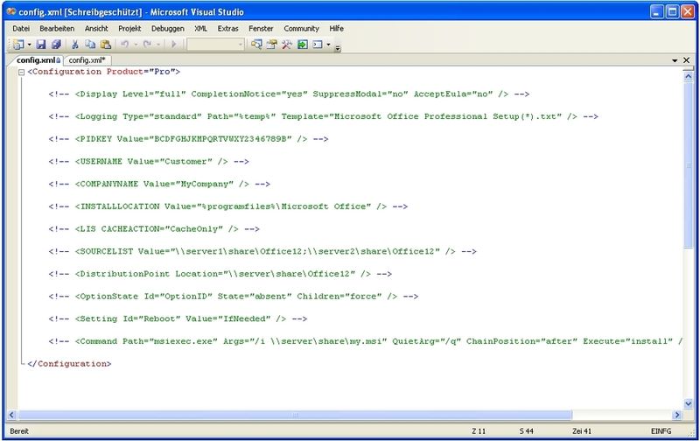Click the horizontal scrollbar left arrow
700x441 pixels.
coord(11,415)
